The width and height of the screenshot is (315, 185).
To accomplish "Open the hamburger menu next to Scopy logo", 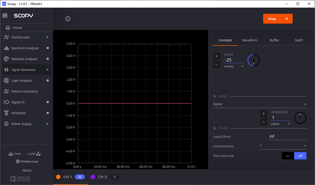I will tap(5, 15).
